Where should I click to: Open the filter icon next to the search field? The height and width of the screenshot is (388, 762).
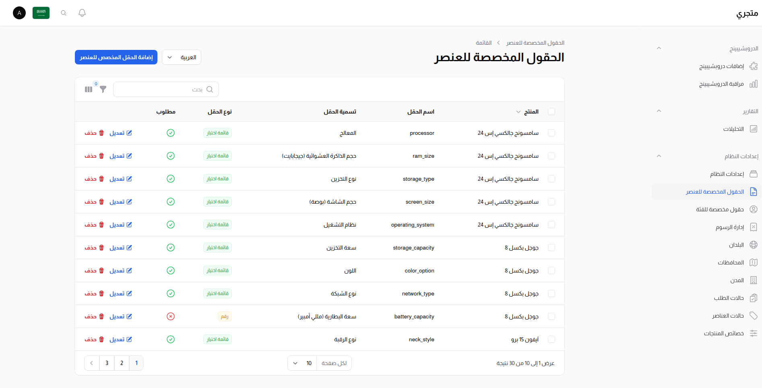(x=103, y=89)
